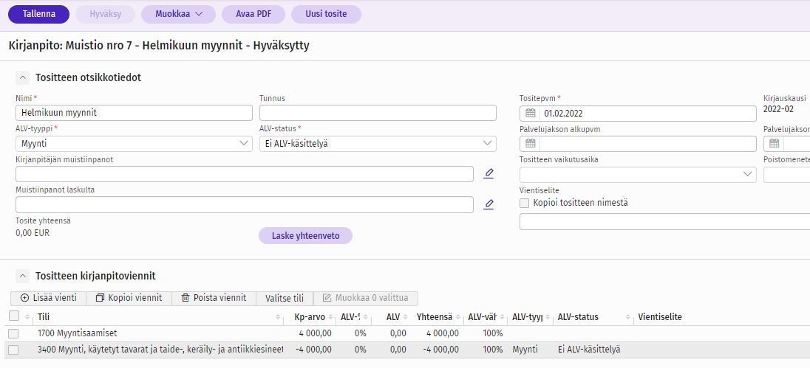Open the ALV-tyyppi dropdown showing Myynti
The height and width of the screenshot is (368, 810).
pos(135,144)
